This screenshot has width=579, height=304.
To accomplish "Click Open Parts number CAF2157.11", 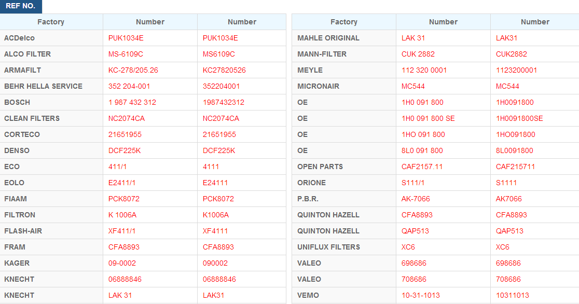I will click(x=422, y=167).
